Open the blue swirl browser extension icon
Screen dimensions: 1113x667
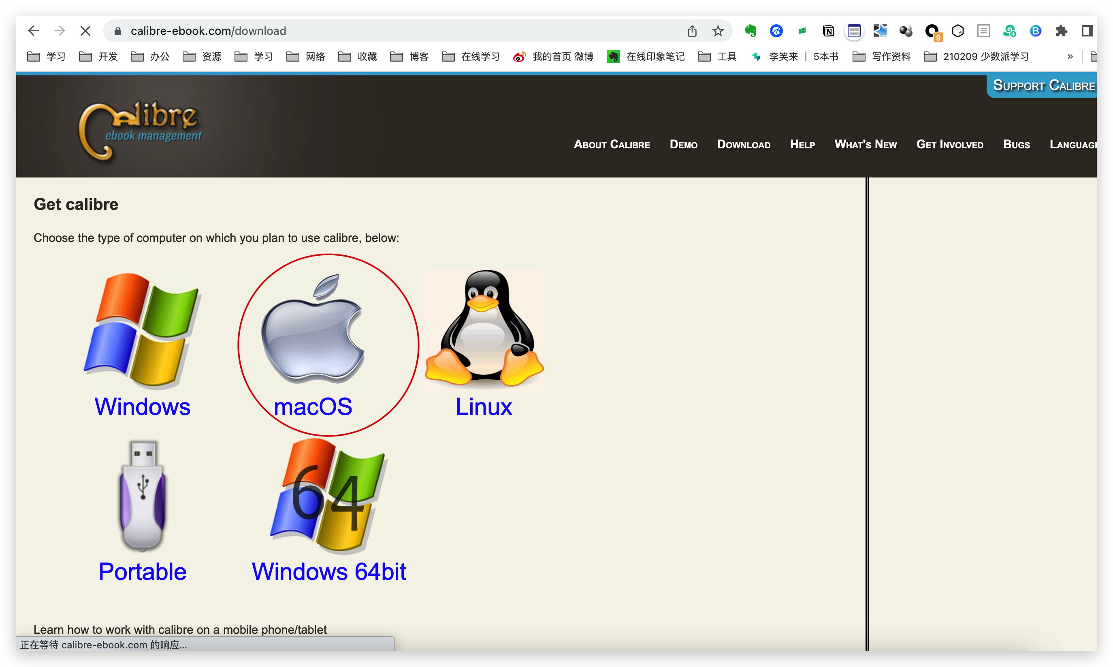(776, 30)
